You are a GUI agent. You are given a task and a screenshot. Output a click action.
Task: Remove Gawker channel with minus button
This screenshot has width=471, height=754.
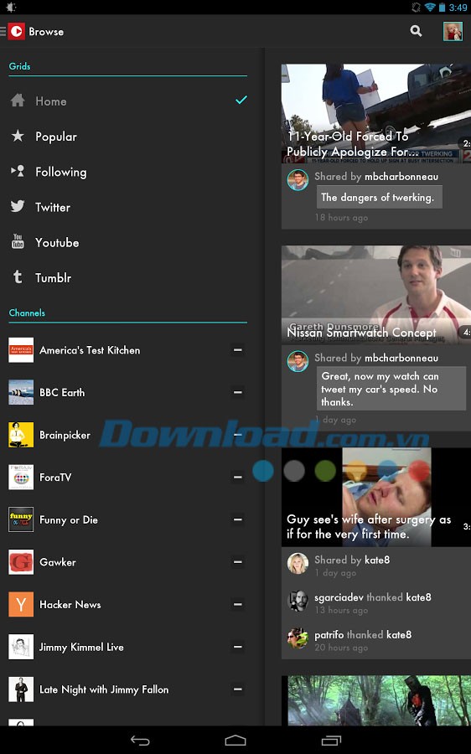[x=238, y=562]
